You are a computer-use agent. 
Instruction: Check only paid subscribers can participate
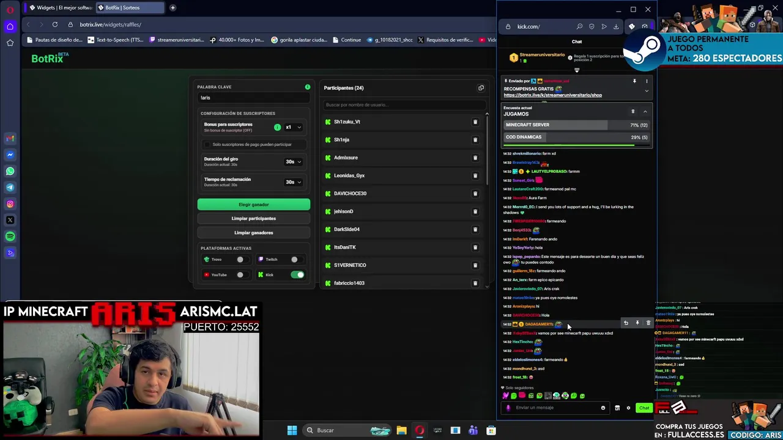pyautogui.click(x=207, y=145)
